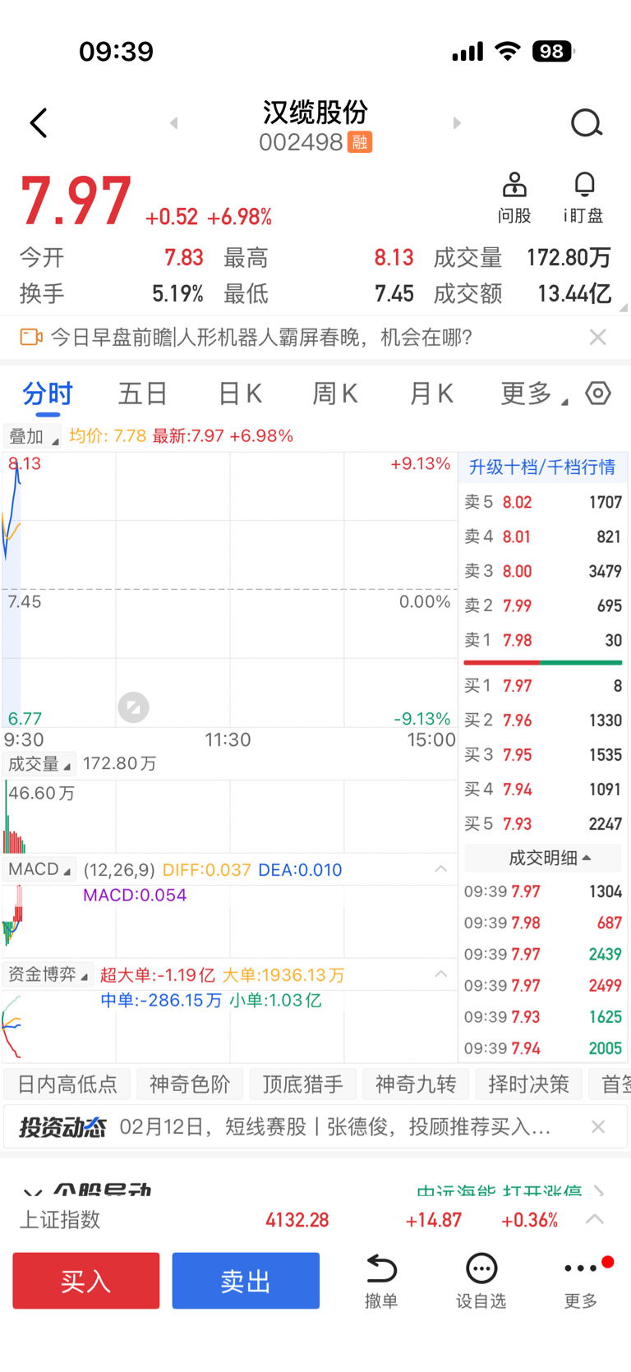Tap the pencil draw icon on chart
This screenshot has width=631, height=1372.
[x=133, y=707]
